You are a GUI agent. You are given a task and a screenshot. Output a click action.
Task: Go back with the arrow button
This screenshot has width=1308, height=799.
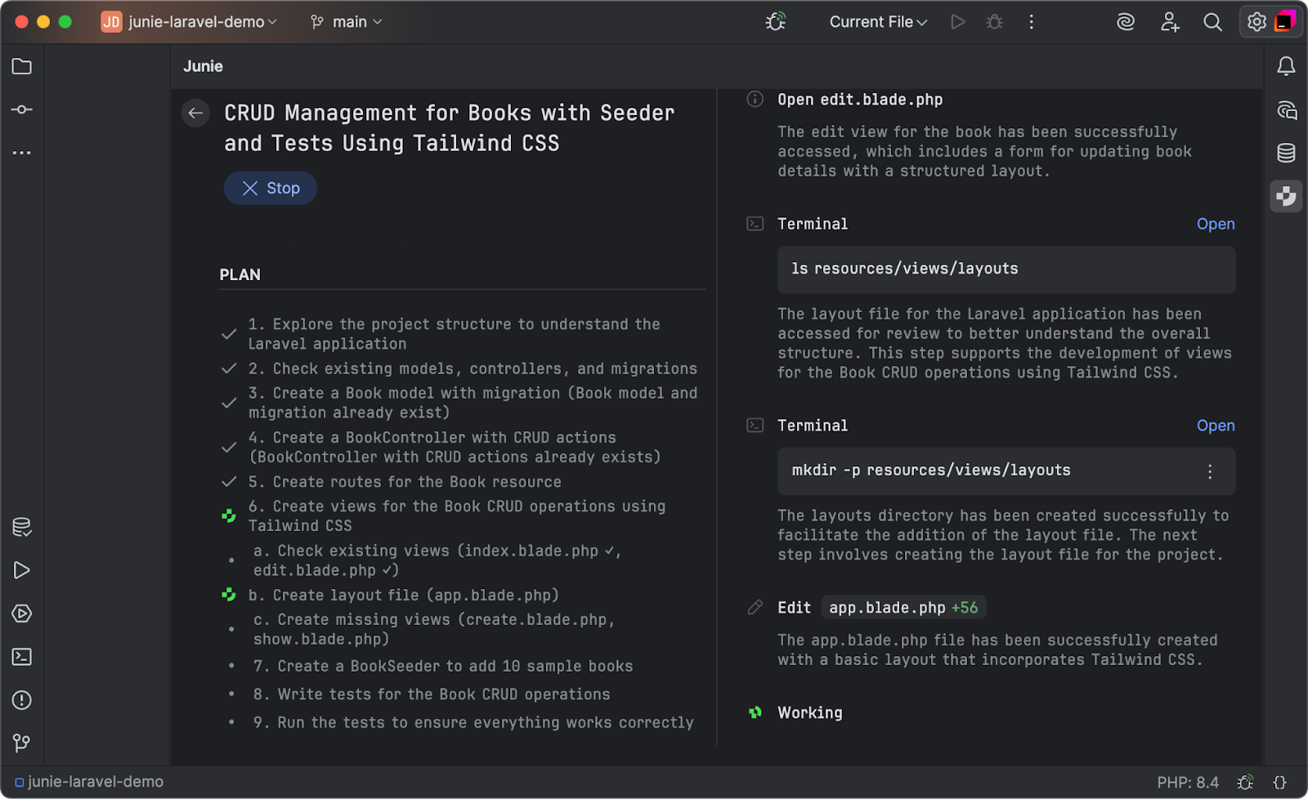tap(195, 114)
